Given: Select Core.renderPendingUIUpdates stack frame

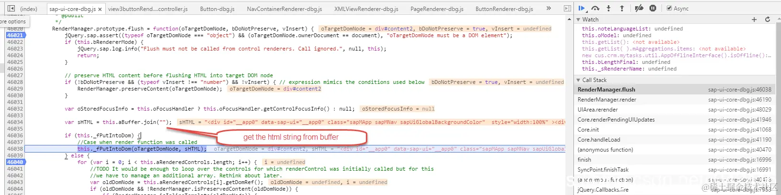Looking at the screenshot, I should 674,120.
